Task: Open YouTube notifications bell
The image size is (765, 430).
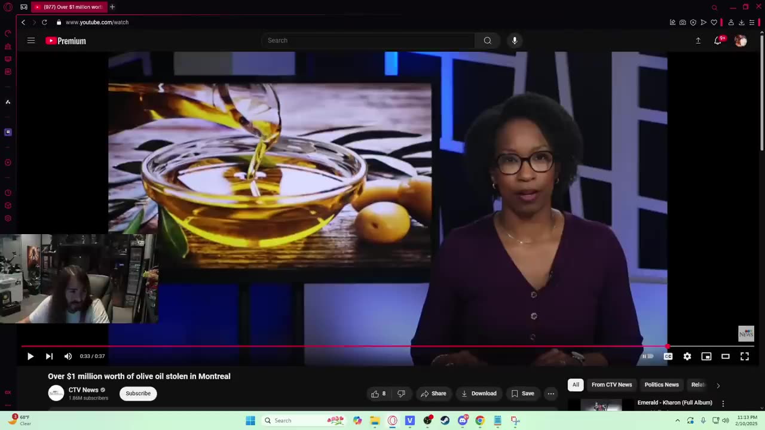Action: point(718,41)
